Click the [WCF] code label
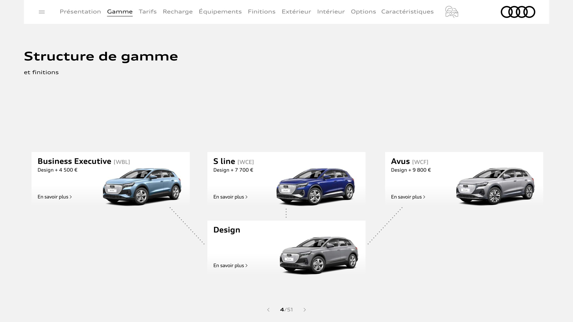573x322 pixels. coord(420,162)
